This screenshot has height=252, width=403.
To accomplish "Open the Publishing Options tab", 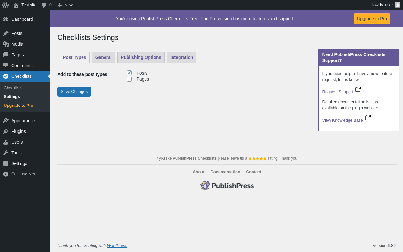I will coord(141,57).
